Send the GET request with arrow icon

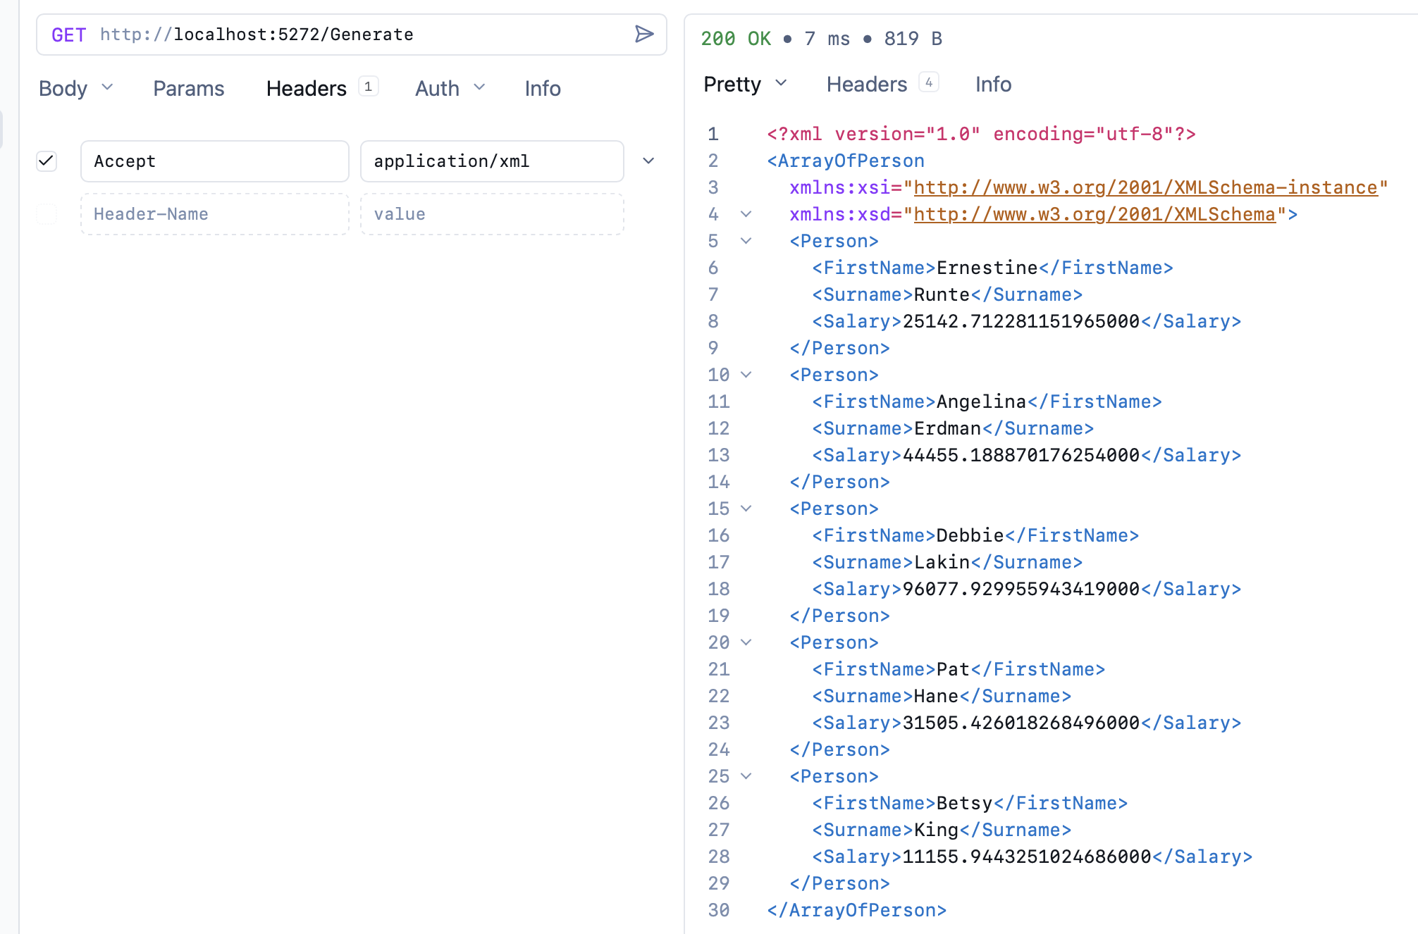click(x=643, y=35)
